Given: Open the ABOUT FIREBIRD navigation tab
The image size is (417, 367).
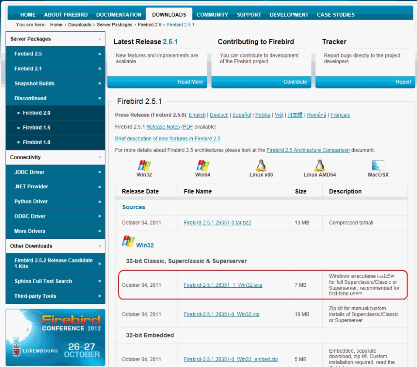Looking at the screenshot, I should 66,15.
